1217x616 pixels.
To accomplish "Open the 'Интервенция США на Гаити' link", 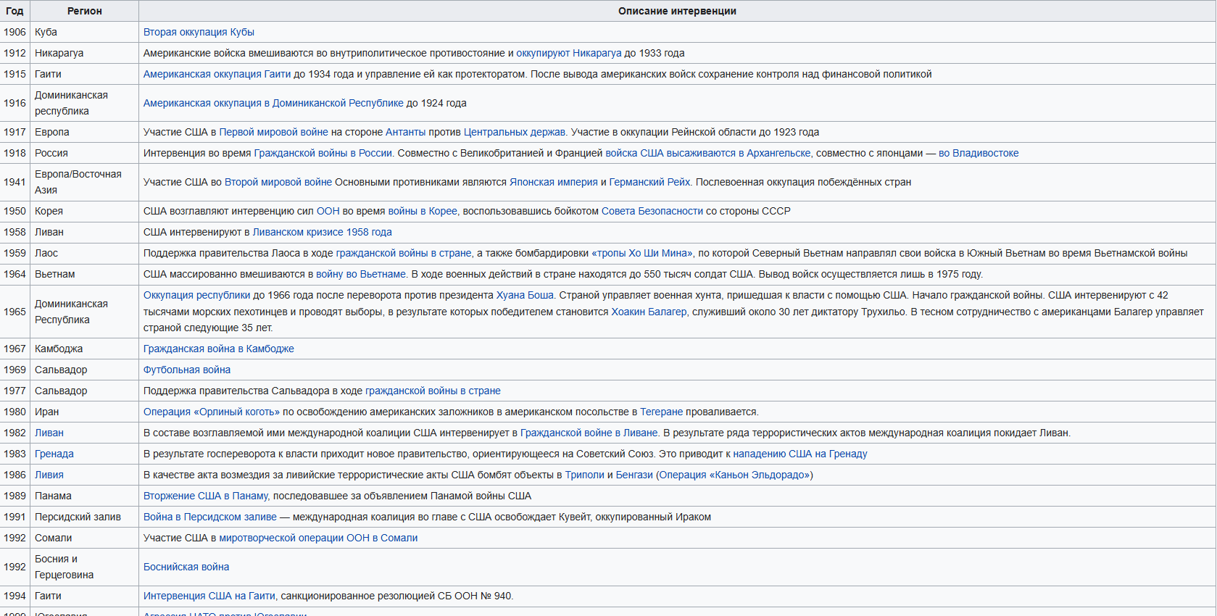I will point(209,596).
